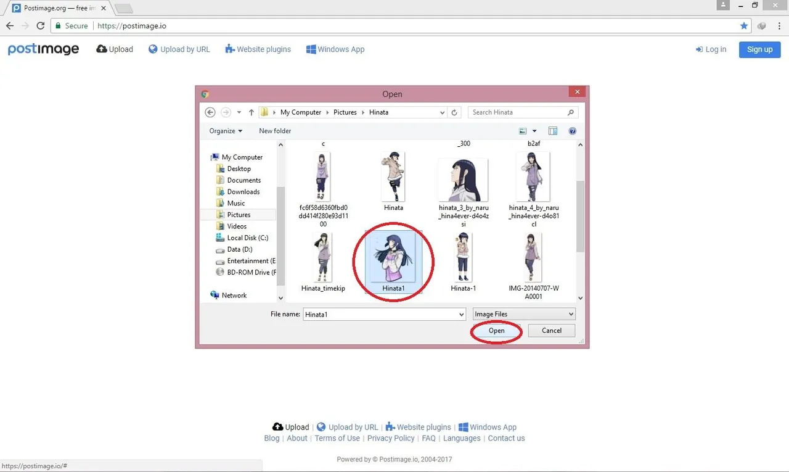The width and height of the screenshot is (789, 472).
Task: Click Pictures in address path
Action: (x=345, y=112)
